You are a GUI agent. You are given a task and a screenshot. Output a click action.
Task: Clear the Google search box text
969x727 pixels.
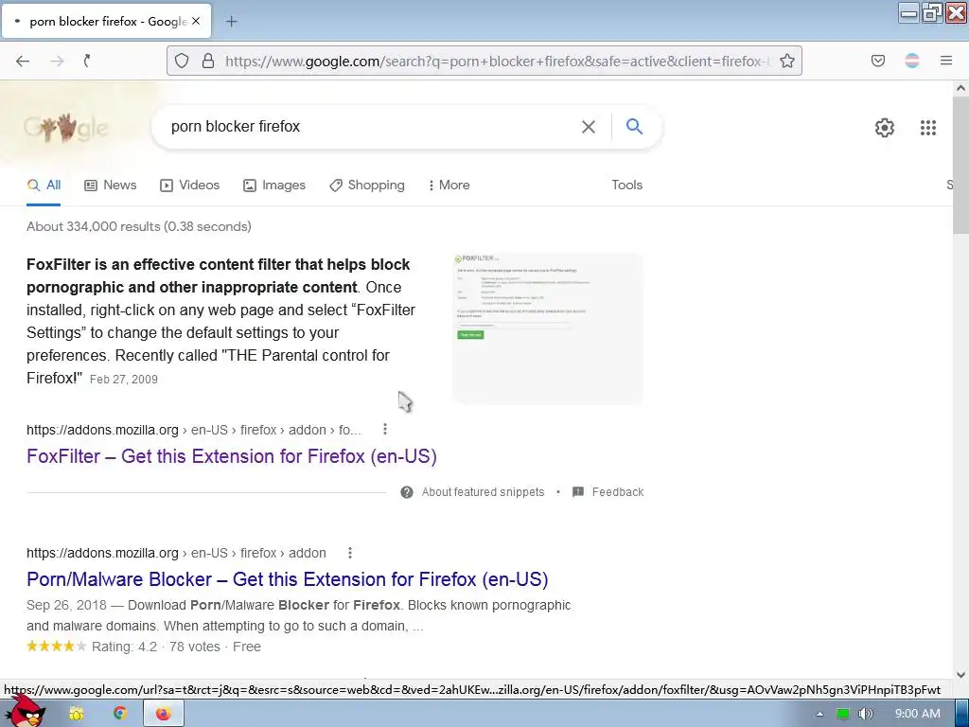589,127
